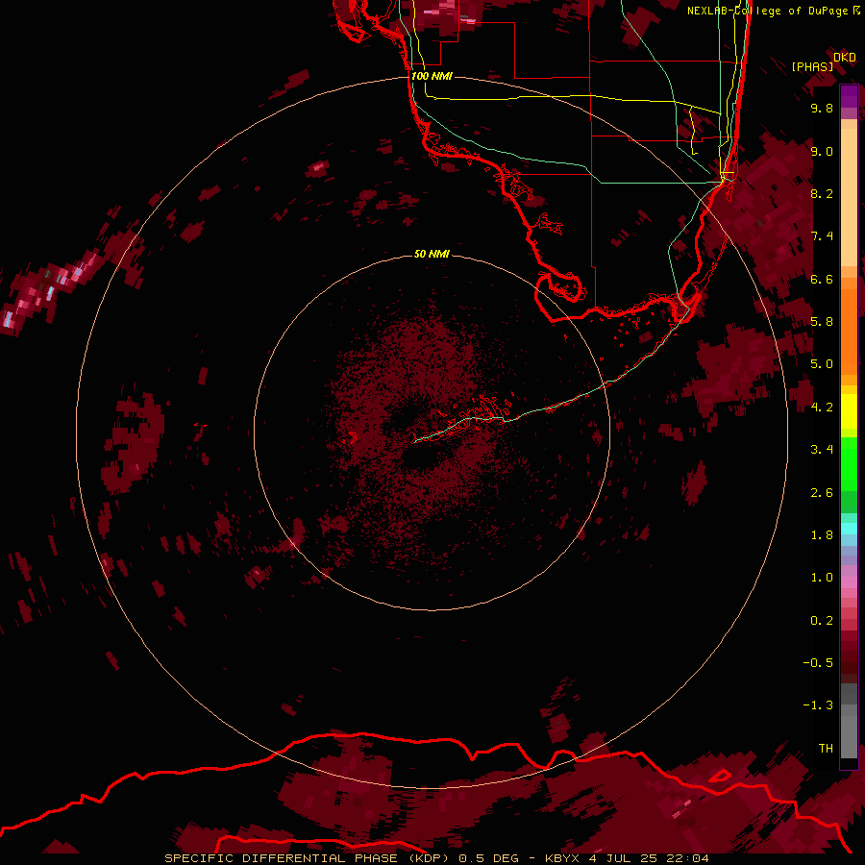Screen dimensions: 865x865
Task: Click the 4.2 value on the color scale
Action: (822, 407)
